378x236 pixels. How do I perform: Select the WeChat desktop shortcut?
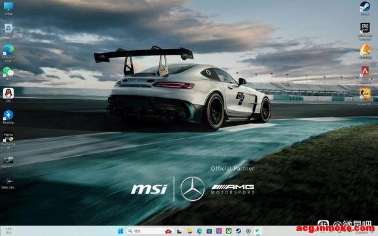(8, 73)
